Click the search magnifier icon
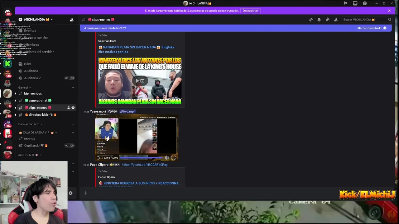Image resolution: width=399 pixels, height=224 pixels. pyautogui.click(x=390, y=20)
